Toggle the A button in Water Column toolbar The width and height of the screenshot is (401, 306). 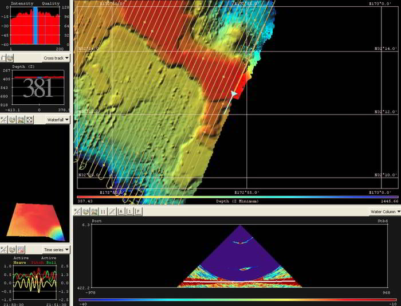click(x=121, y=211)
